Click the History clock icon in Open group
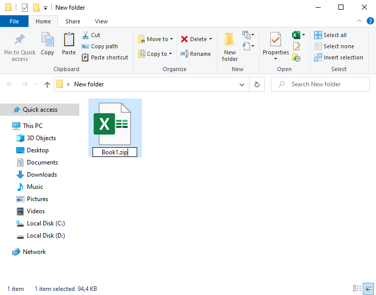 click(x=296, y=57)
